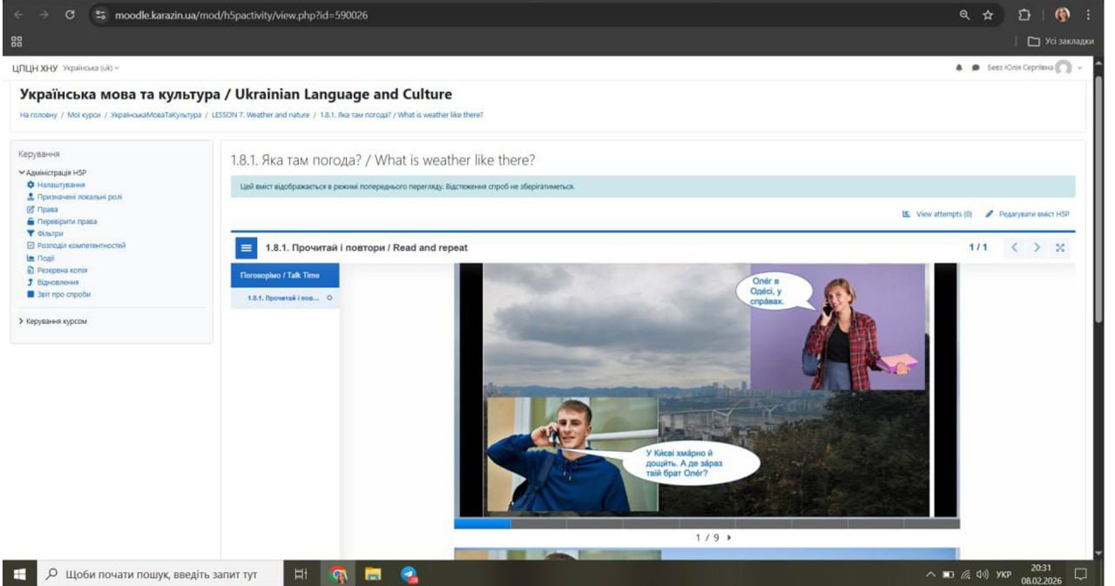The image size is (1115, 586).
Task: Bookmark this page with the star icon
Action: [x=989, y=15]
